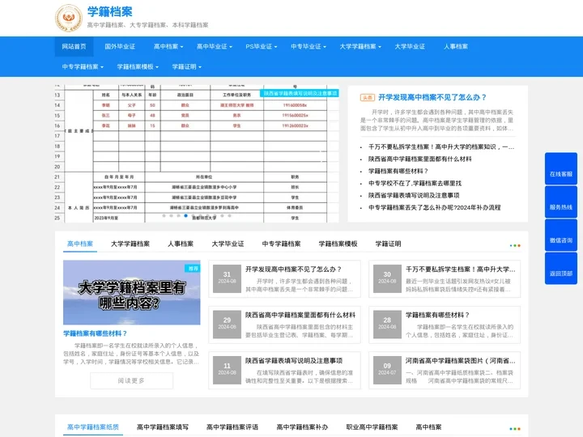Open the card 陕西省高中学籍档案里面都有什么材料
The image size is (583, 437).
click(x=300, y=315)
